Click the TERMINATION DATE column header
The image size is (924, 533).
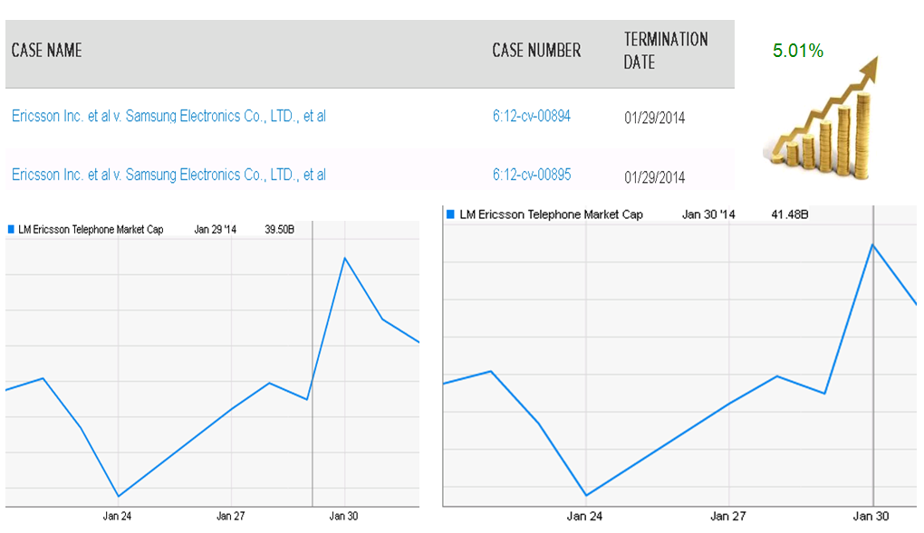(x=666, y=51)
